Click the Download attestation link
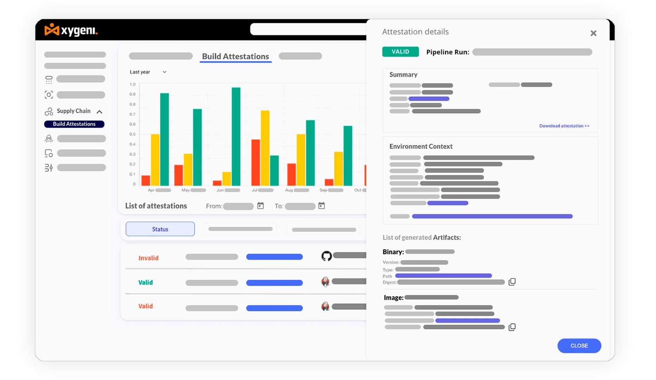The image size is (656, 380). pos(564,126)
